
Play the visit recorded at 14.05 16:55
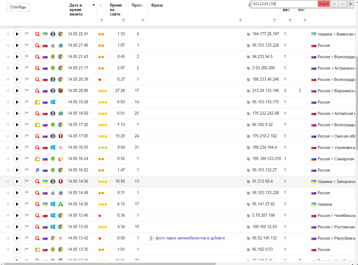(x=17, y=147)
